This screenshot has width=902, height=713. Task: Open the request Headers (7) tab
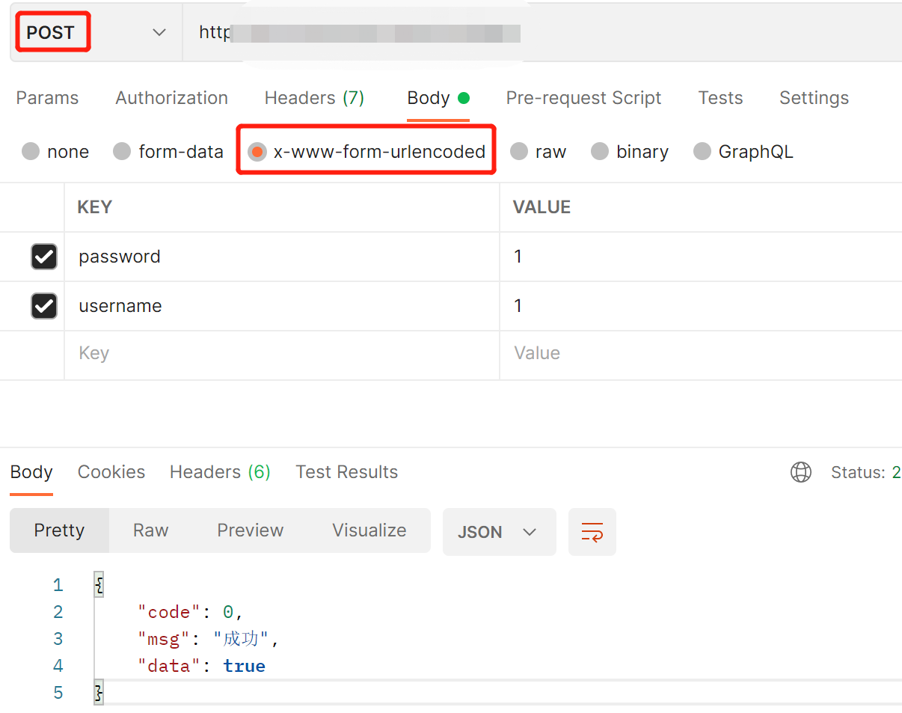[x=314, y=98]
